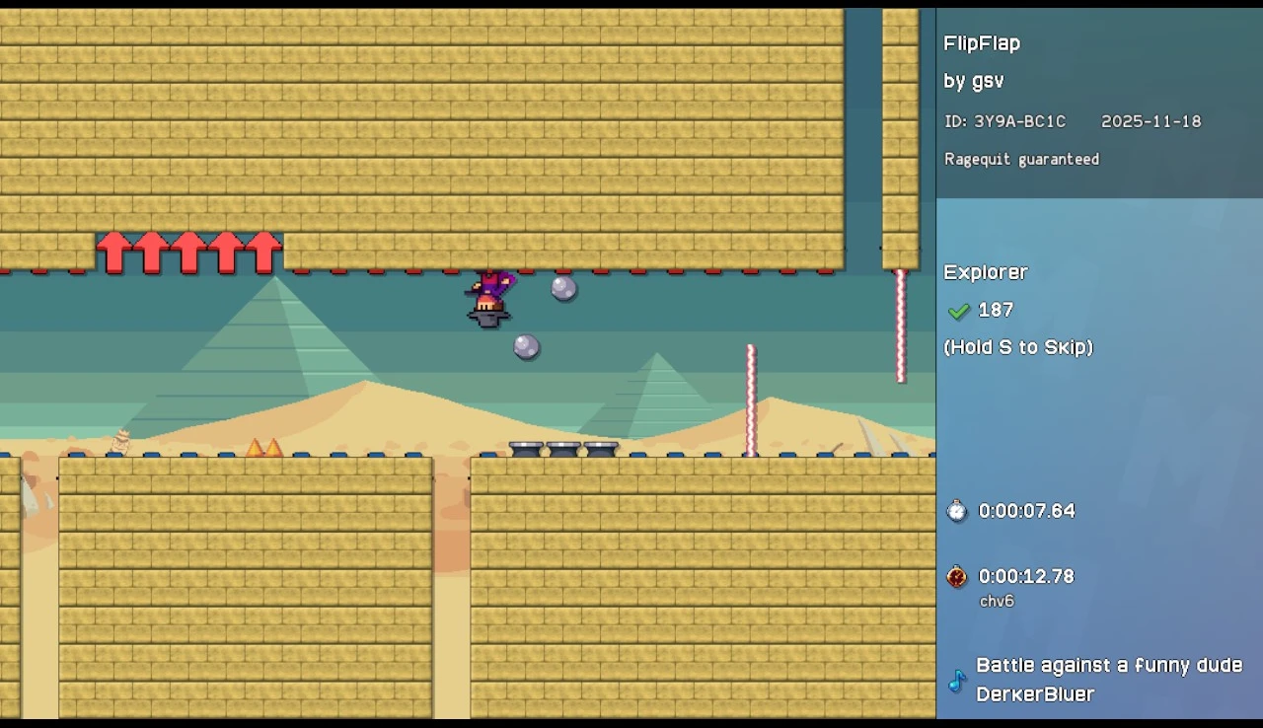Viewport: 1263px width, 728px height.
Task: Click the rightmost red up arrow
Action: [x=263, y=253]
